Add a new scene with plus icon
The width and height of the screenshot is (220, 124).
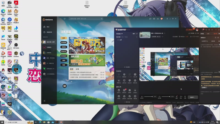tap(137, 37)
